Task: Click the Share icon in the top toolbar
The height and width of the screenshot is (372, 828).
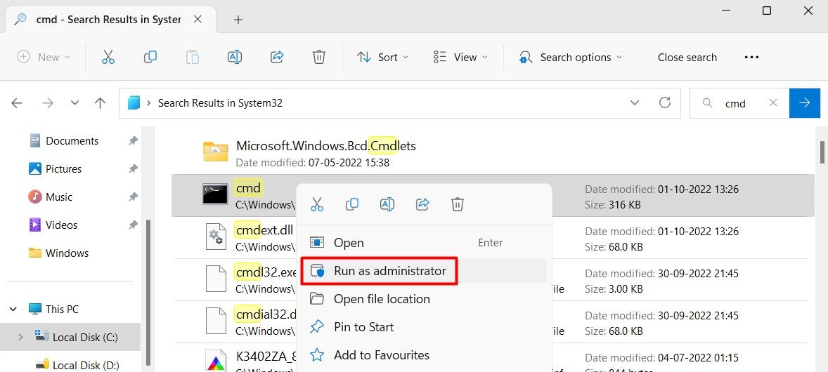Action: point(277,58)
